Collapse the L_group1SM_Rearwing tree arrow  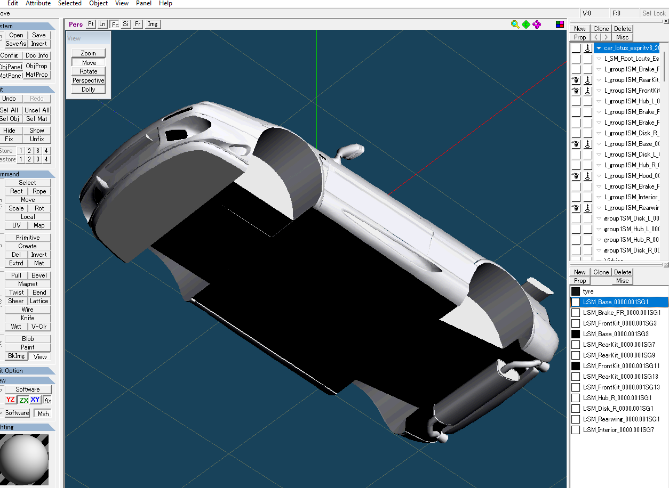599,208
